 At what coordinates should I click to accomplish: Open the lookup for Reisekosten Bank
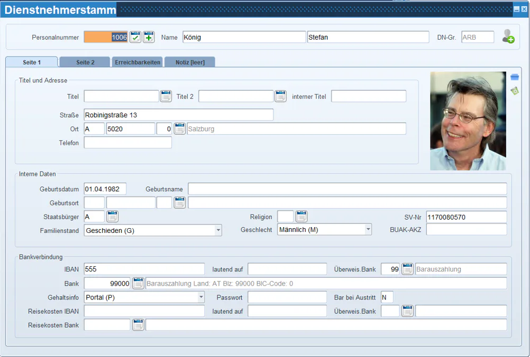pos(138,325)
